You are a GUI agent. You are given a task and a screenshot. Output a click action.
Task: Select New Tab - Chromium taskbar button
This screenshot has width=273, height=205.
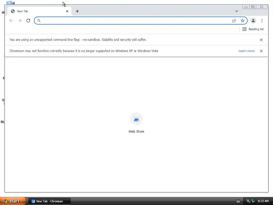tap(50, 201)
